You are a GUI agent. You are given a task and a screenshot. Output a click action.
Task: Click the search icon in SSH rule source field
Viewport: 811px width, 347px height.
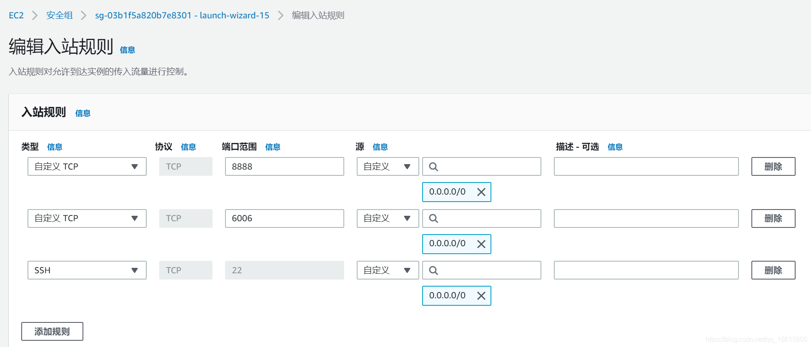click(x=433, y=270)
